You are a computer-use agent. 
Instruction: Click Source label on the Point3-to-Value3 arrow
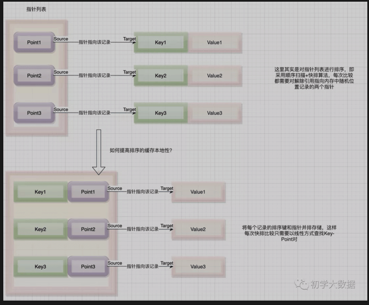115,263
